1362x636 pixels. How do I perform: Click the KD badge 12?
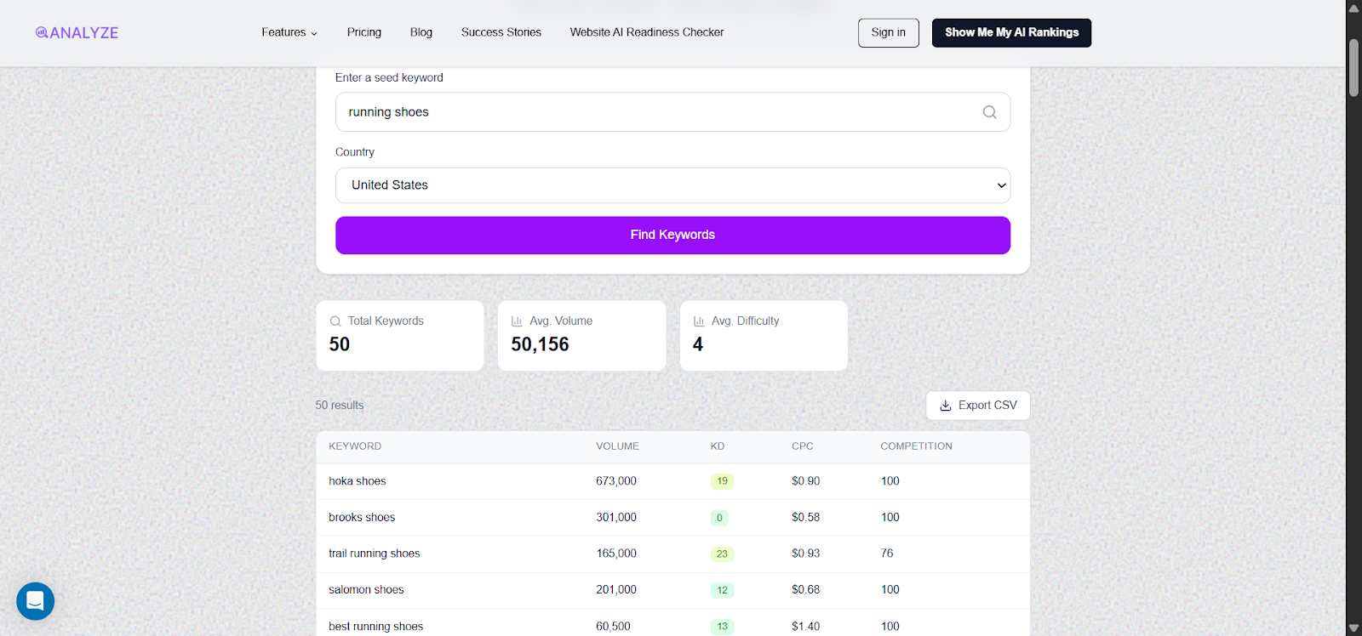coord(722,590)
